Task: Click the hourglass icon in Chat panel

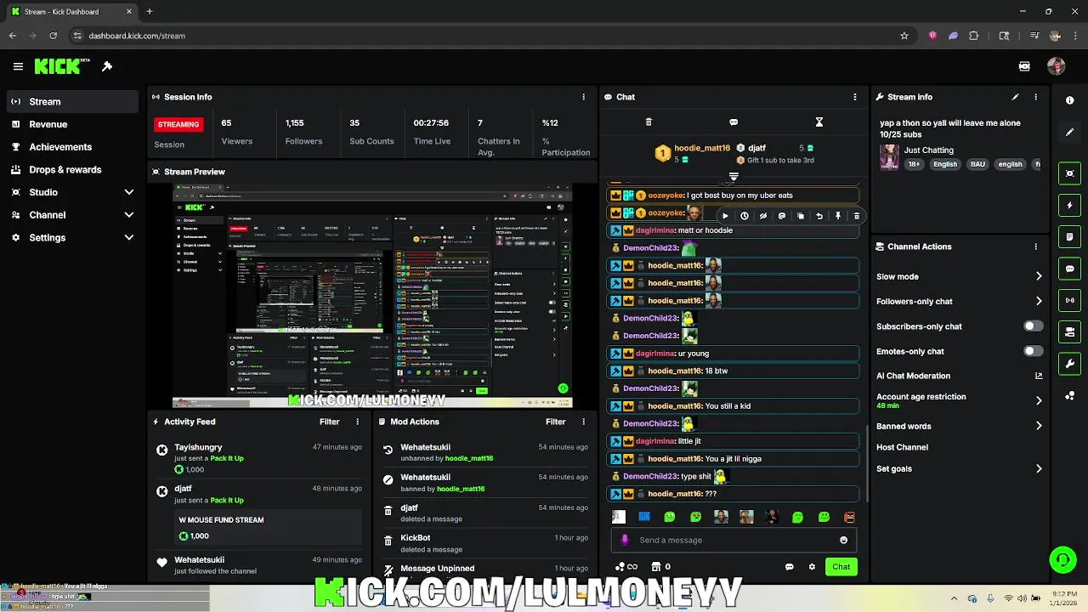Action: 819,122
